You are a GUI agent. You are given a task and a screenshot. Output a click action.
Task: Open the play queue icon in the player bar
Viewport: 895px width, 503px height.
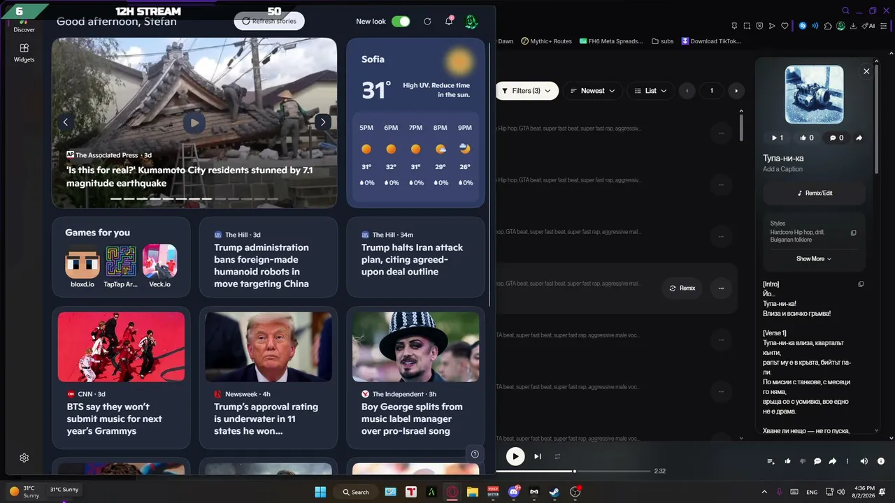[x=771, y=461]
